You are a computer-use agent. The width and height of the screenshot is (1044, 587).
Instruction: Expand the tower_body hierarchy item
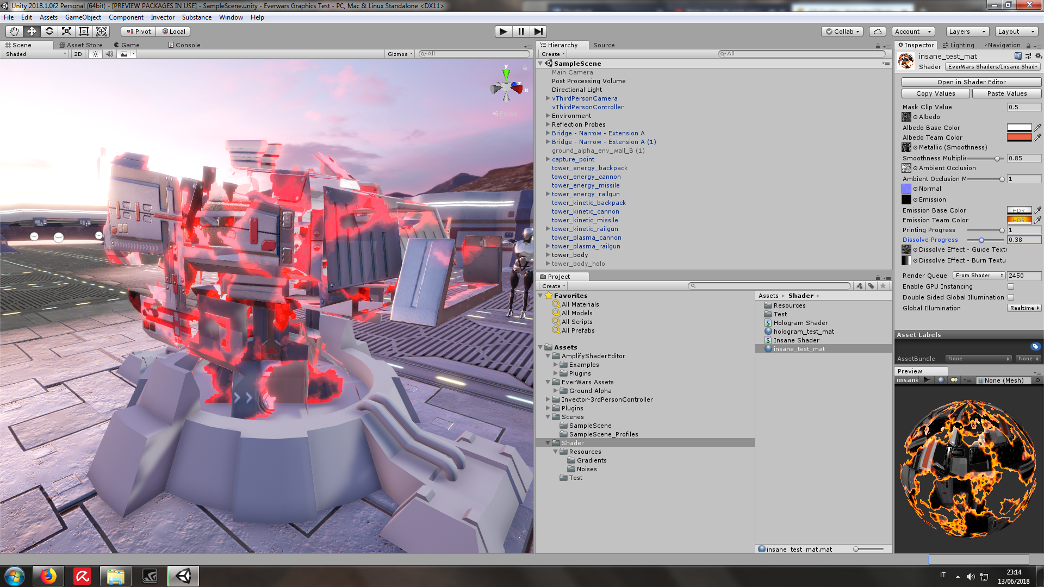pyautogui.click(x=548, y=255)
